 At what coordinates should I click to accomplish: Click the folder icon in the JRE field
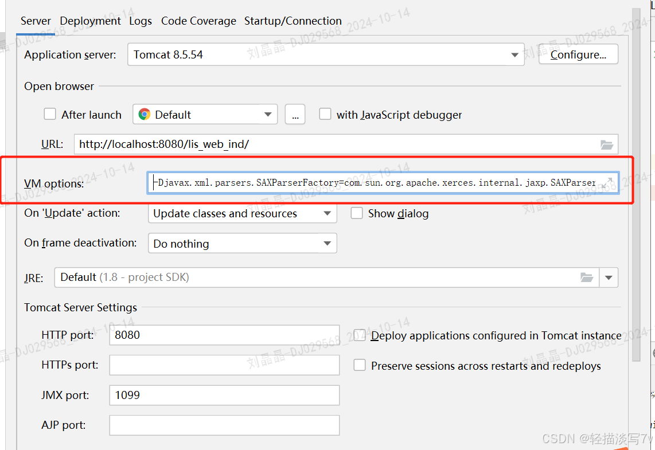586,277
